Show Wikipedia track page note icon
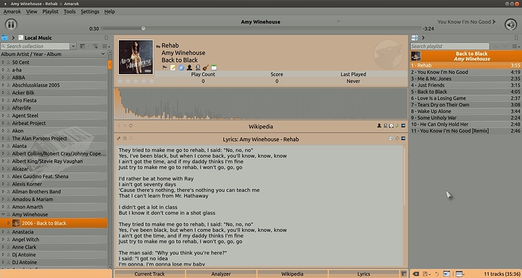Viewport: 522px width, 278px height. tap(397, 125)
